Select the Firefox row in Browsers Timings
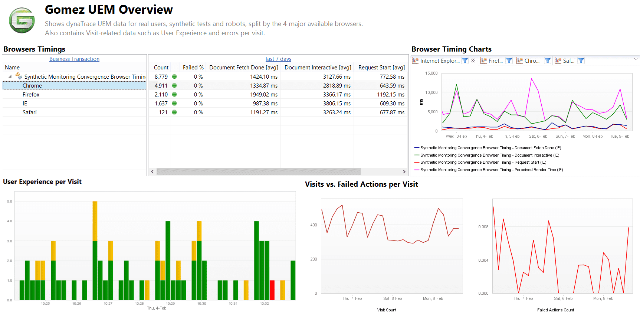640x314 pixels. coord(74,95)
